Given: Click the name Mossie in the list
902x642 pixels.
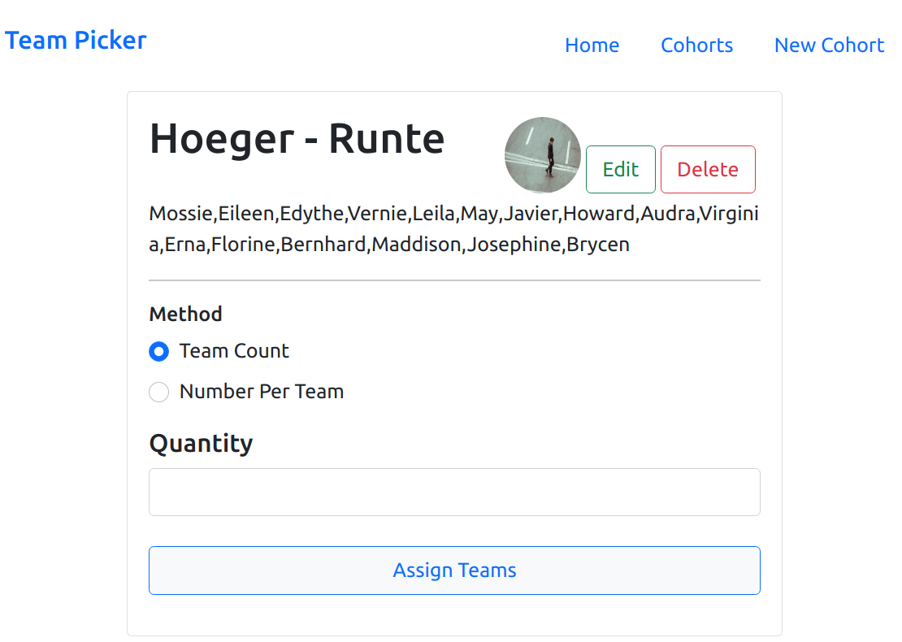Looking at the screenshot, I should [x=180, y=213].
